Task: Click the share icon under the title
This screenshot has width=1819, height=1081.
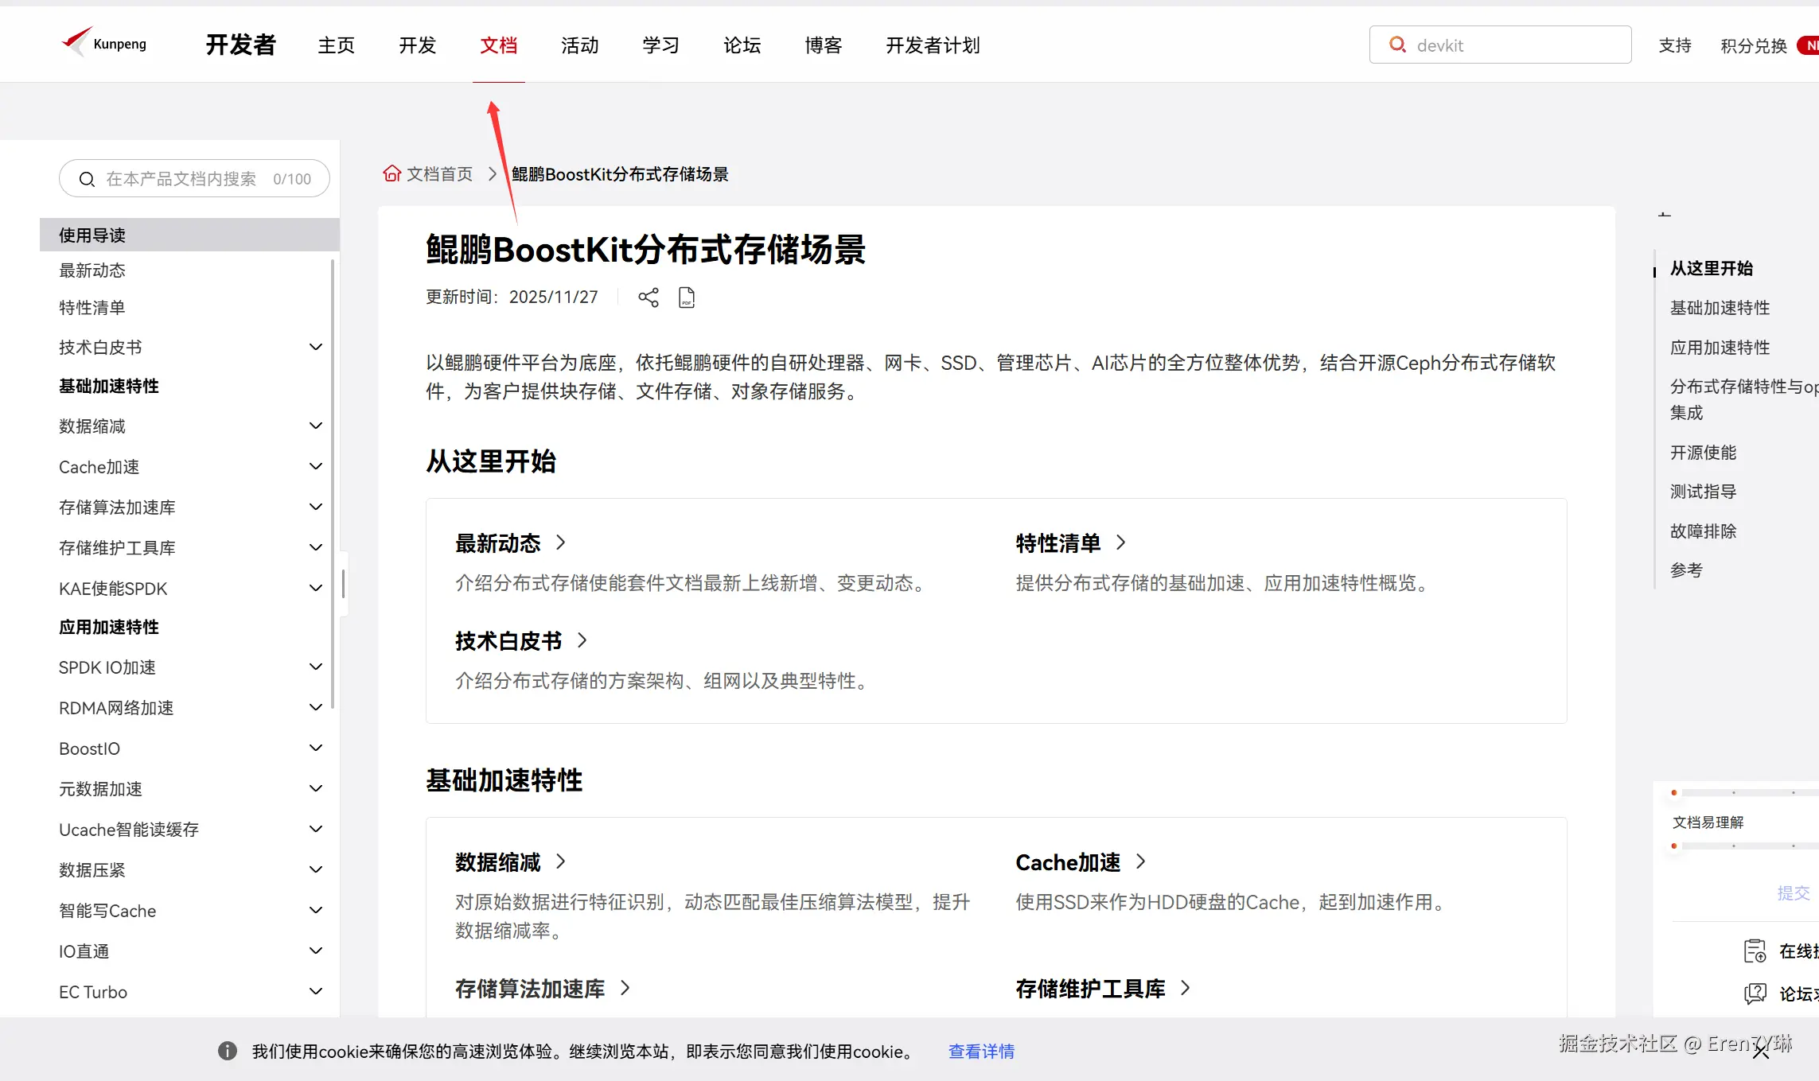Action: 648,297
